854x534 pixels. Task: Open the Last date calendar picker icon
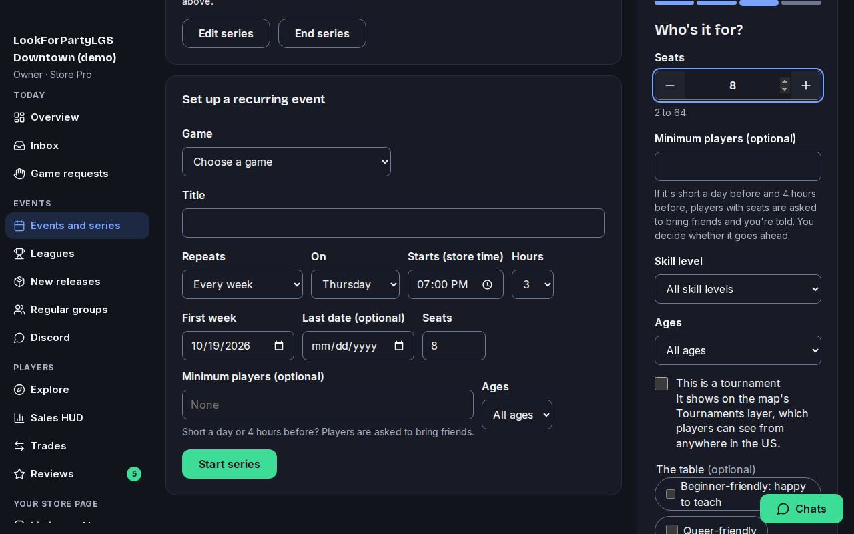[399, 346]
